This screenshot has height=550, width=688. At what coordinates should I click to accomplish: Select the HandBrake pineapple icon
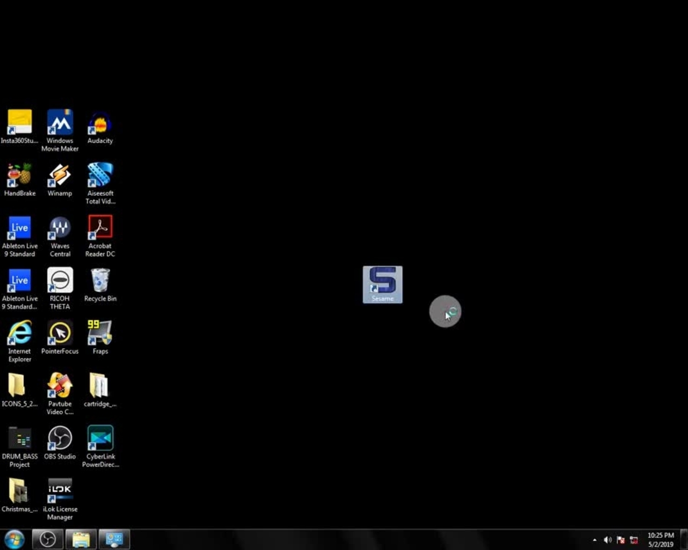tap(19, 179)
